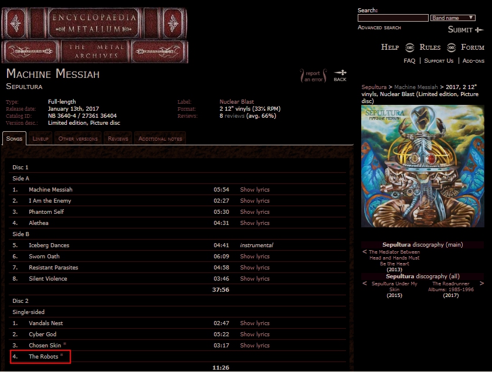This screenshot has height=372, width=492.
Task: Click the Support Us link
Action: click(x=439, y=61)
